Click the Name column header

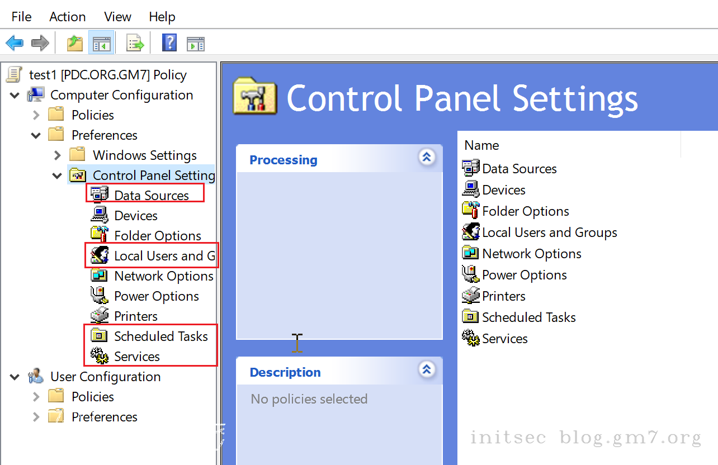pos(481,145)
